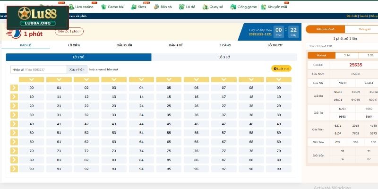Image resolution: width=378 pixels, height=189 pixels.
Task: Open the Live casino icon in navigation
Action: [71, 7]
